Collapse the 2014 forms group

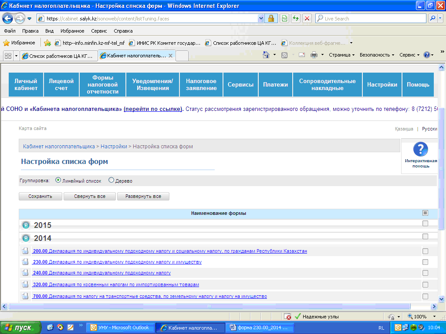26,238
